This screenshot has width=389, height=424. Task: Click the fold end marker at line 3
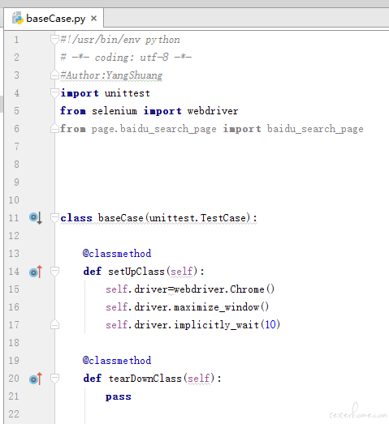(54, 75)
